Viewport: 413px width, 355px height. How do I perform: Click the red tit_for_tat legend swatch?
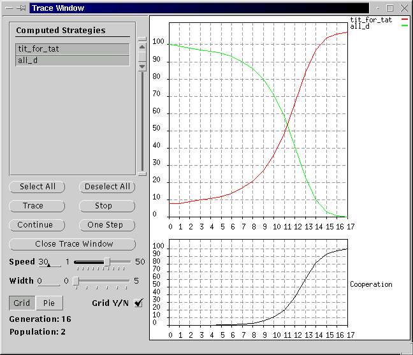[404, 20]
